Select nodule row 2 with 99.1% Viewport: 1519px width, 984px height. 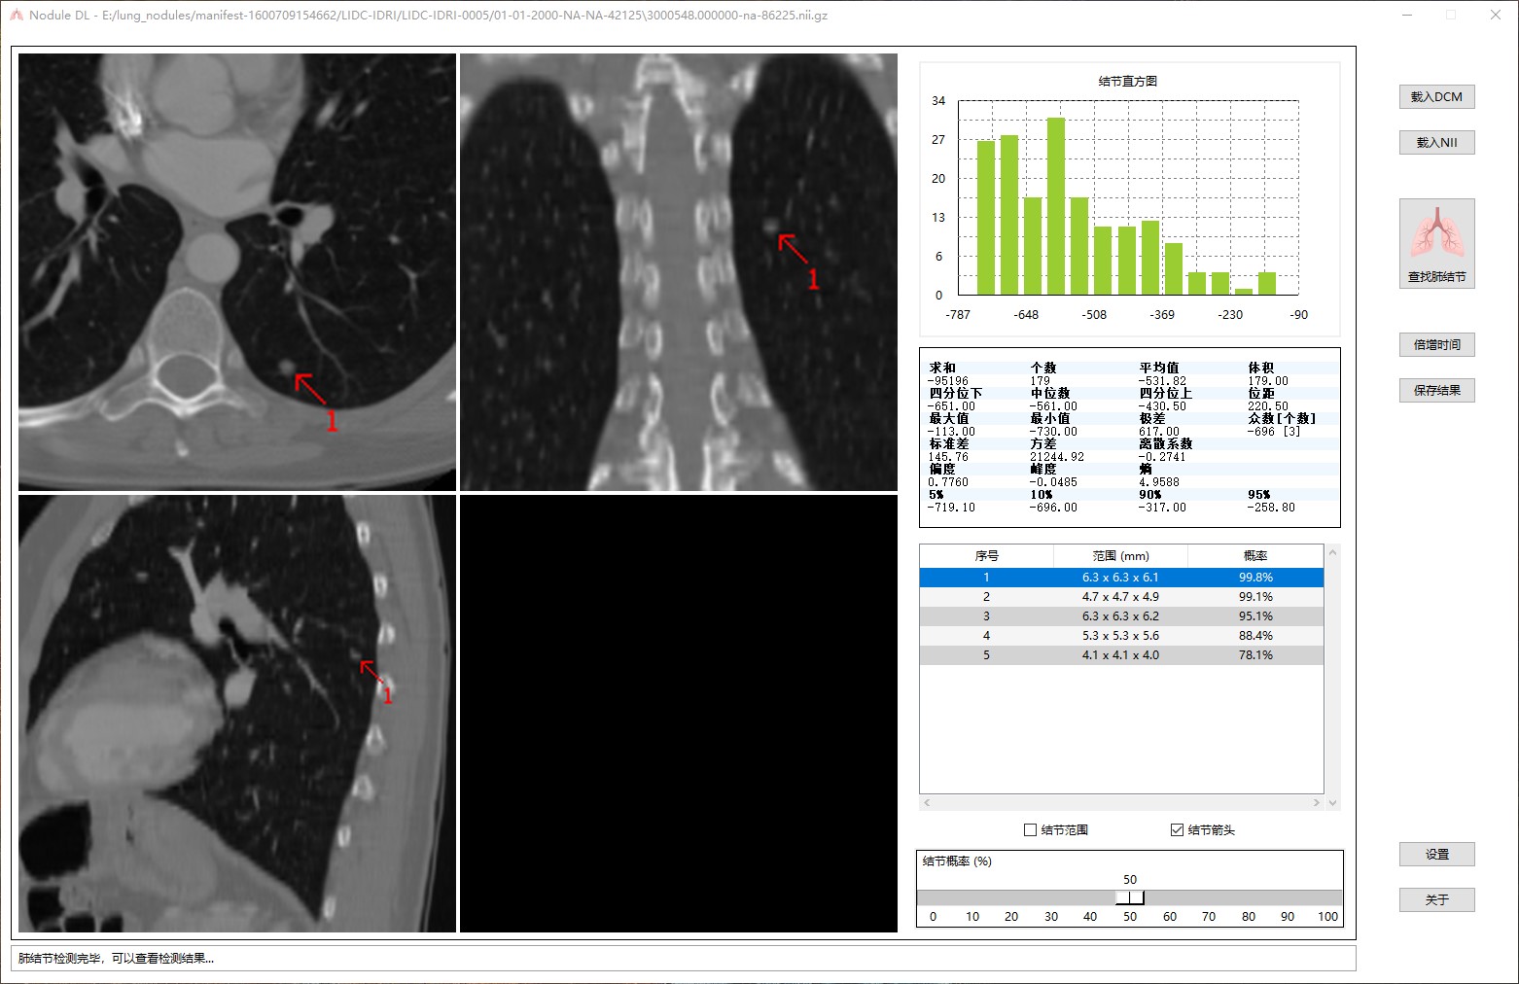(x=1121, y=597)
